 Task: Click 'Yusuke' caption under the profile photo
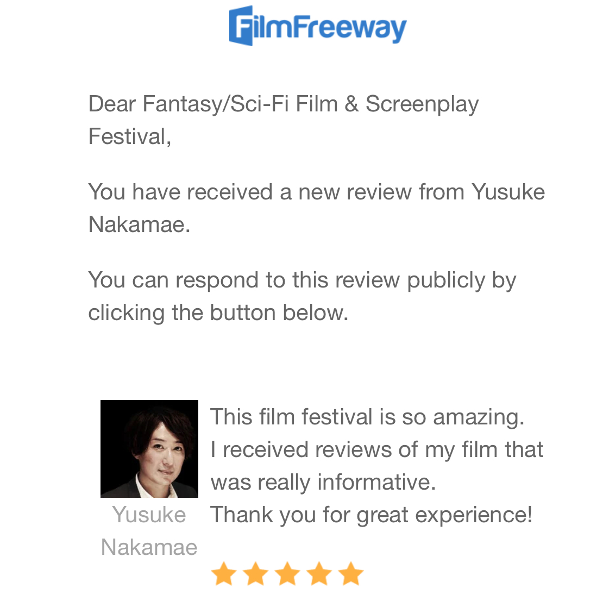(149, 515)
